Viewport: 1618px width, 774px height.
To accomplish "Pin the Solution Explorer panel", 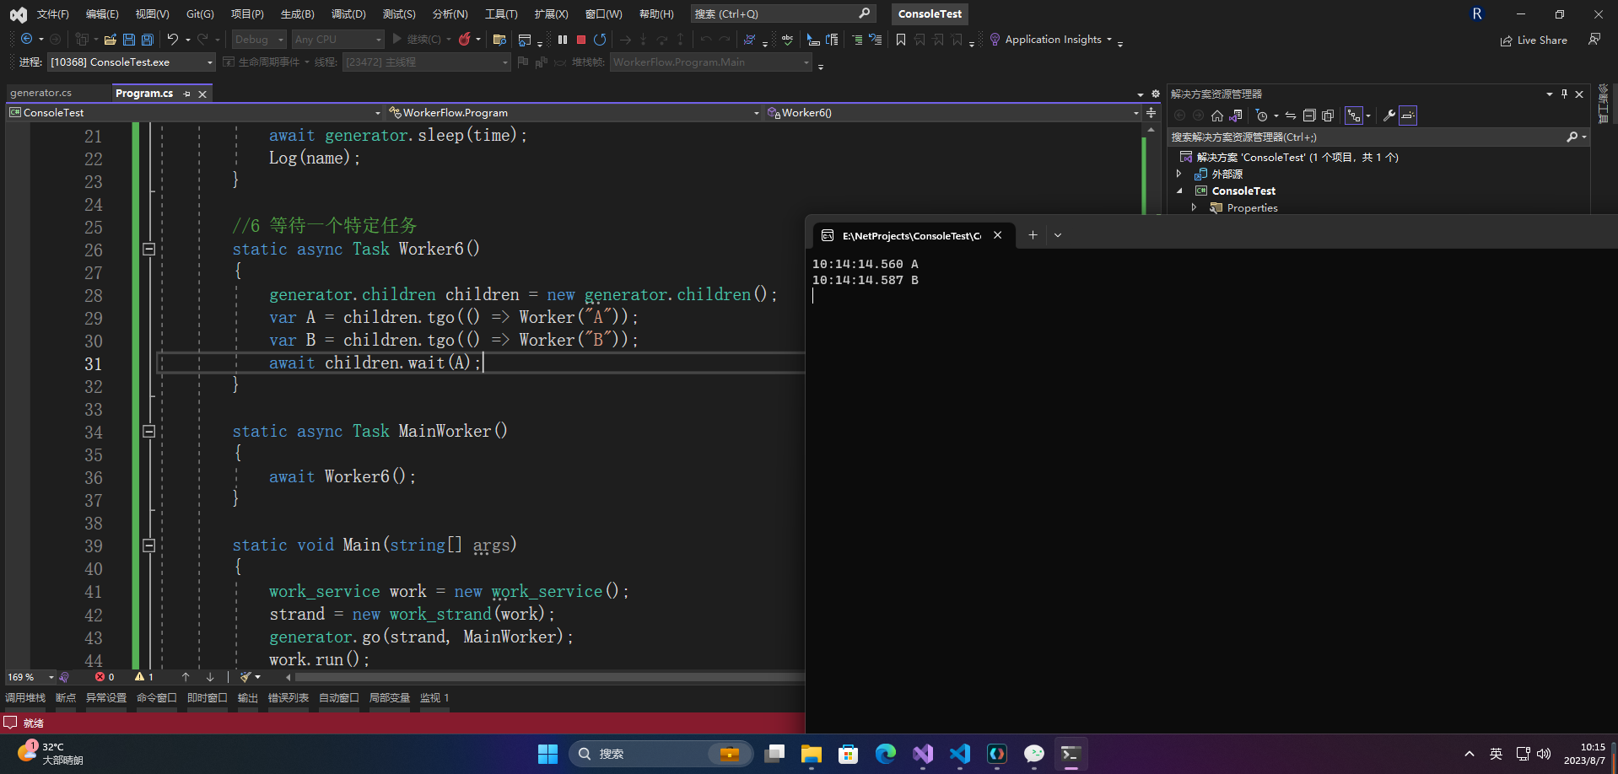I will point(1564,94).
